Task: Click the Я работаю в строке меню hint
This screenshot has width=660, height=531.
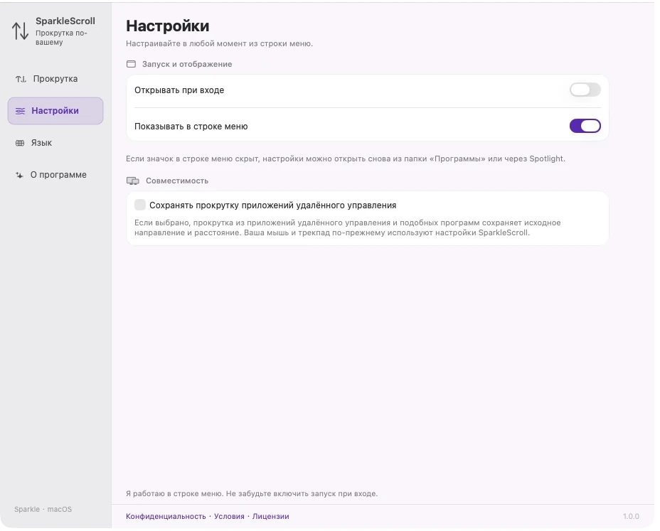Action: (x=252, y=493)
